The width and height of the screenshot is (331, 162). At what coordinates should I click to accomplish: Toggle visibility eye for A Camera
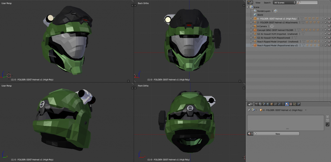(x=322, y=26)
